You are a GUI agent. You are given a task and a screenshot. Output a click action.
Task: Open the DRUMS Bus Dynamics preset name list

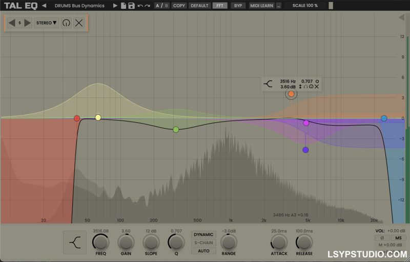pyautogui.click(x=79, y=6)
